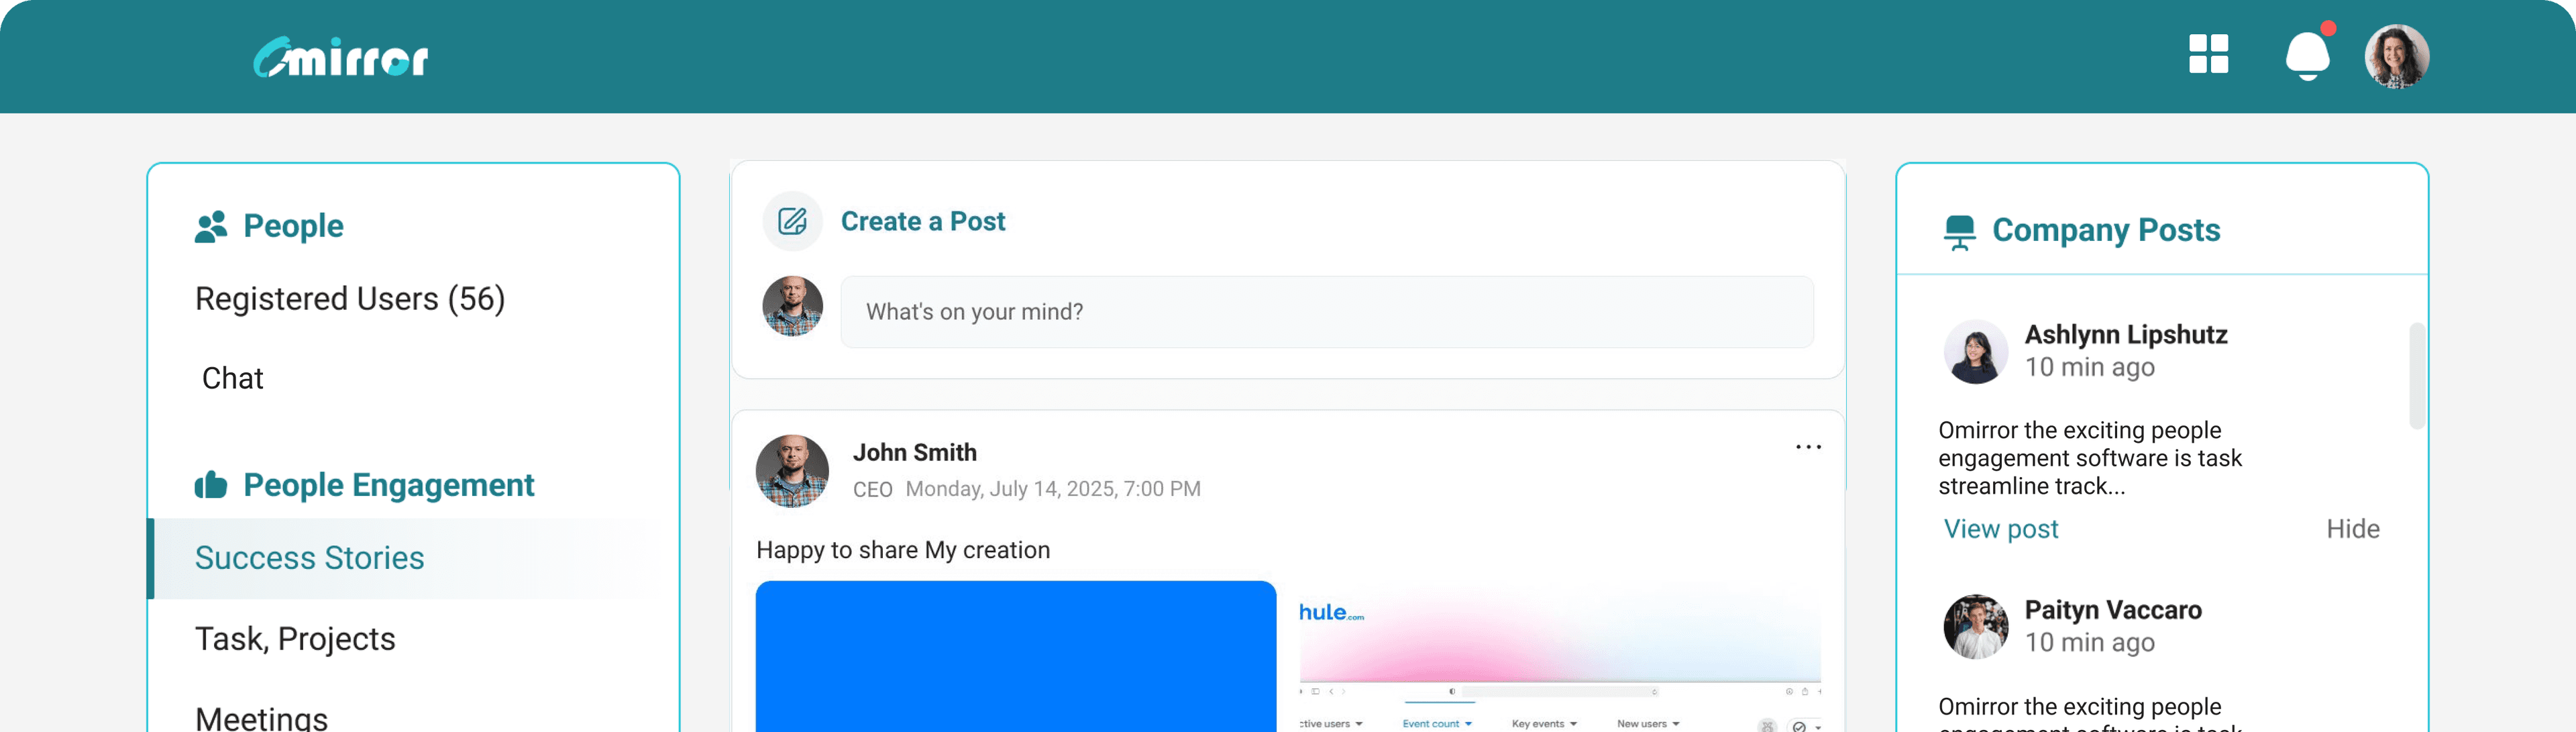Select Registered Users (56)
Image resolution: width=2576 pixels, height=732 pixels.
(350, 299)
